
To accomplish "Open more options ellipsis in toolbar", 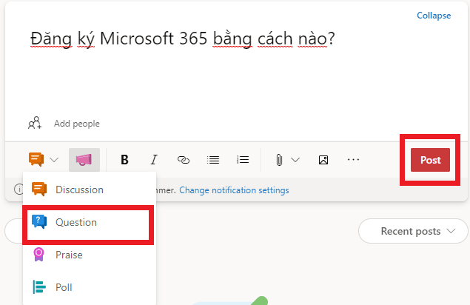I will click(353, 160).
